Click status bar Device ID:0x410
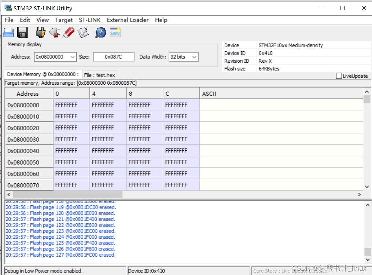372x275 pixels. tap(146, 271)
